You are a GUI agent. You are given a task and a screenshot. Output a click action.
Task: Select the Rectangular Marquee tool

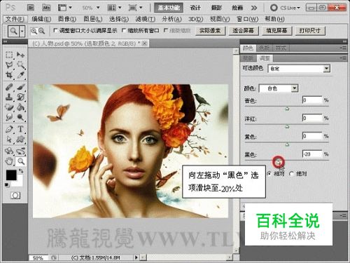[x=9, y=55]
